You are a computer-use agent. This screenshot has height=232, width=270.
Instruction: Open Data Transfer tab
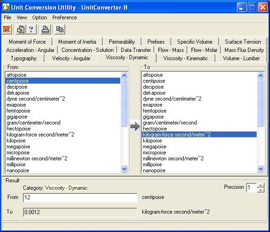136,50
